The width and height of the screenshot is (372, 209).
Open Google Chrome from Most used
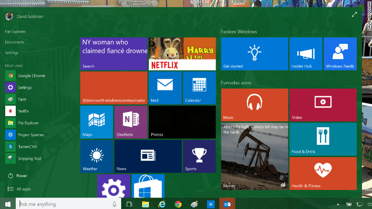[25, 76]
